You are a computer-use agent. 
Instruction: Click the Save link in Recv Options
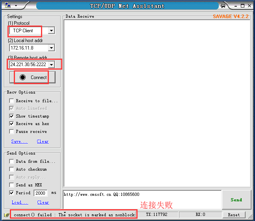pyautogui.click(x=19, y=142)
